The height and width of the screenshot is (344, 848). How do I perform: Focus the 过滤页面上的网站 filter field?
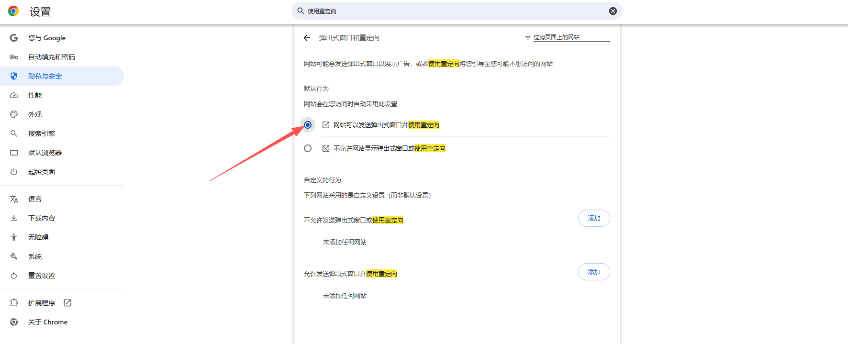click(569, 37)
